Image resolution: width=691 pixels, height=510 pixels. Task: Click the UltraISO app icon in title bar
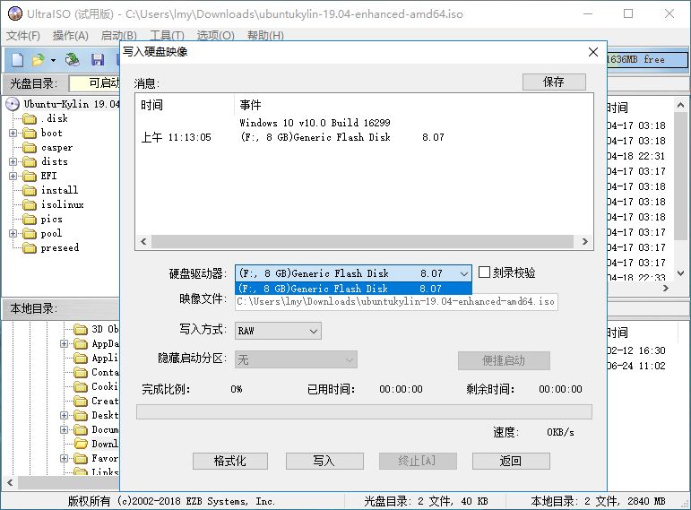tap(15, 13)
